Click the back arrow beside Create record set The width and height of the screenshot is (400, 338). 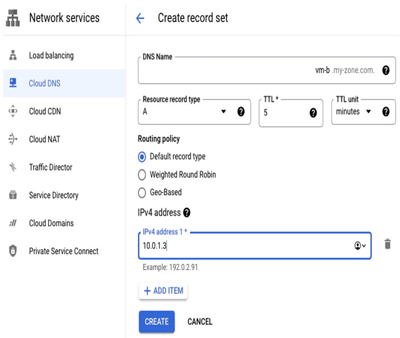pos(140,18)
